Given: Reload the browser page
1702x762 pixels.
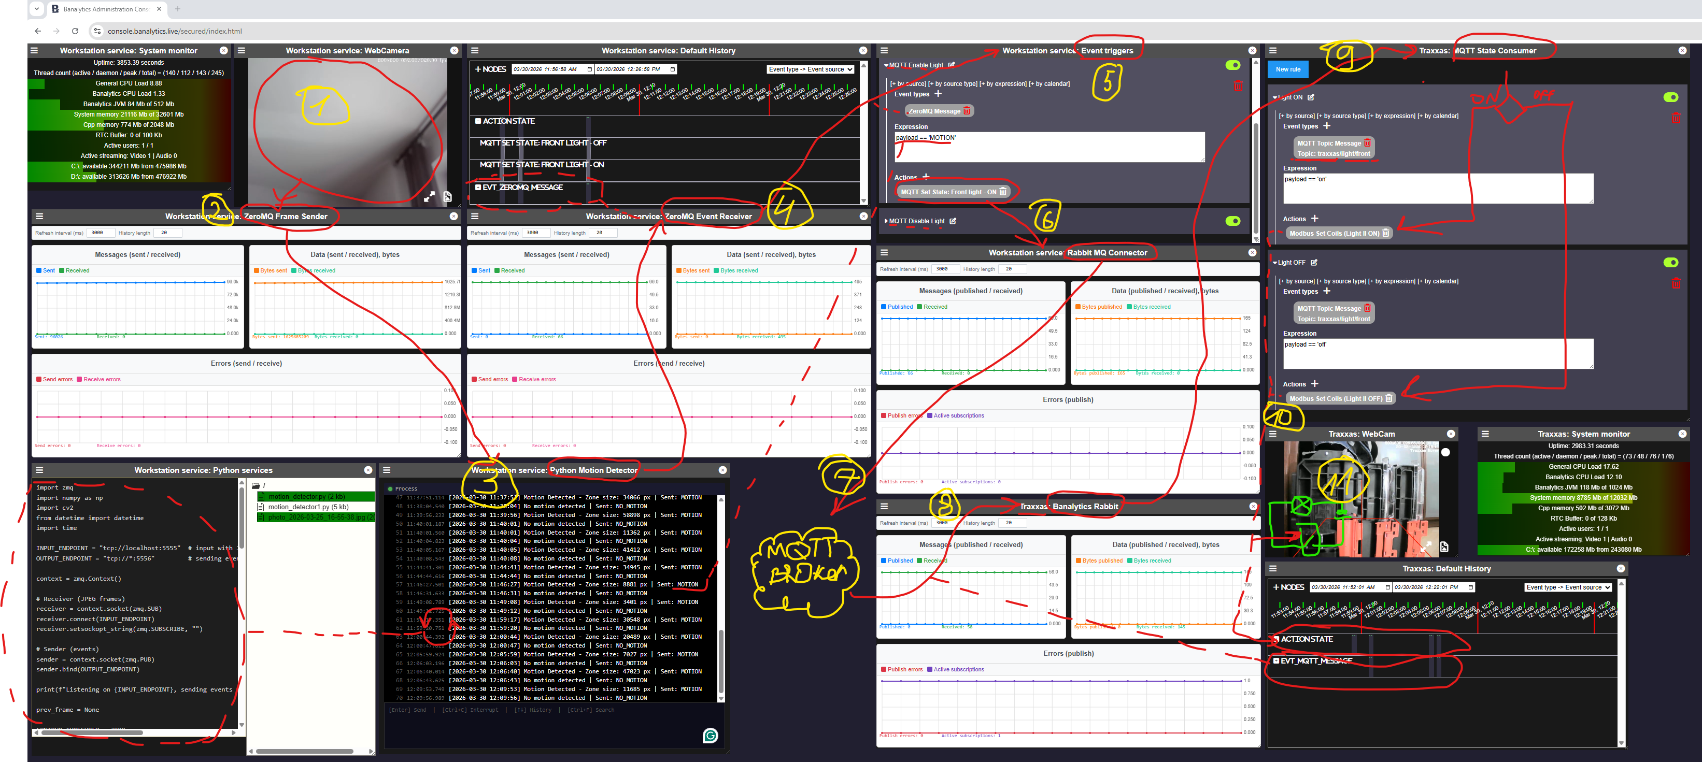Looking at the screenshot, I should click(75, 31).
